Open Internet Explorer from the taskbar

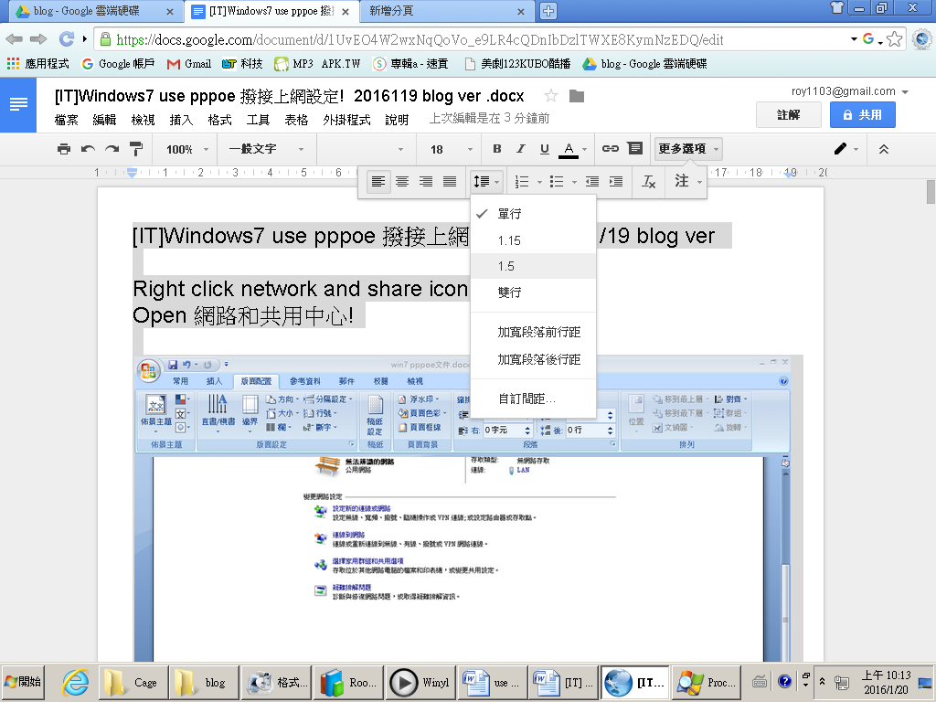(x=76, y=682)
